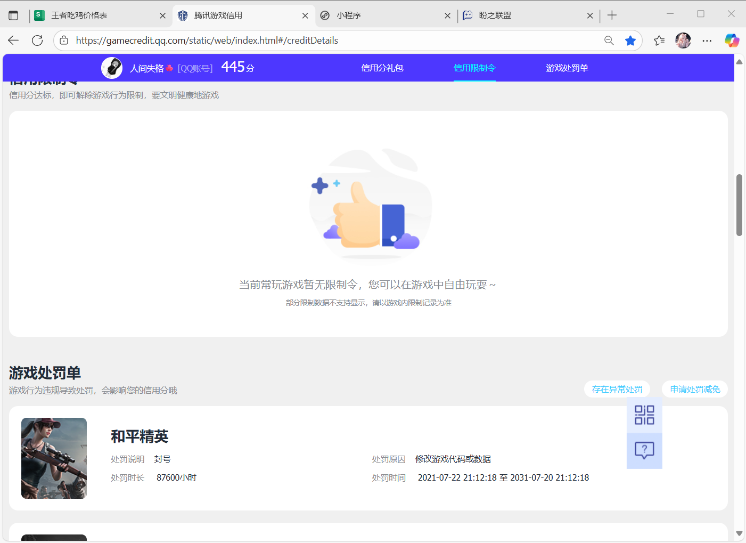Open the 申请处罚减免 link
746x543 pixels.
[x=695, y=390]
